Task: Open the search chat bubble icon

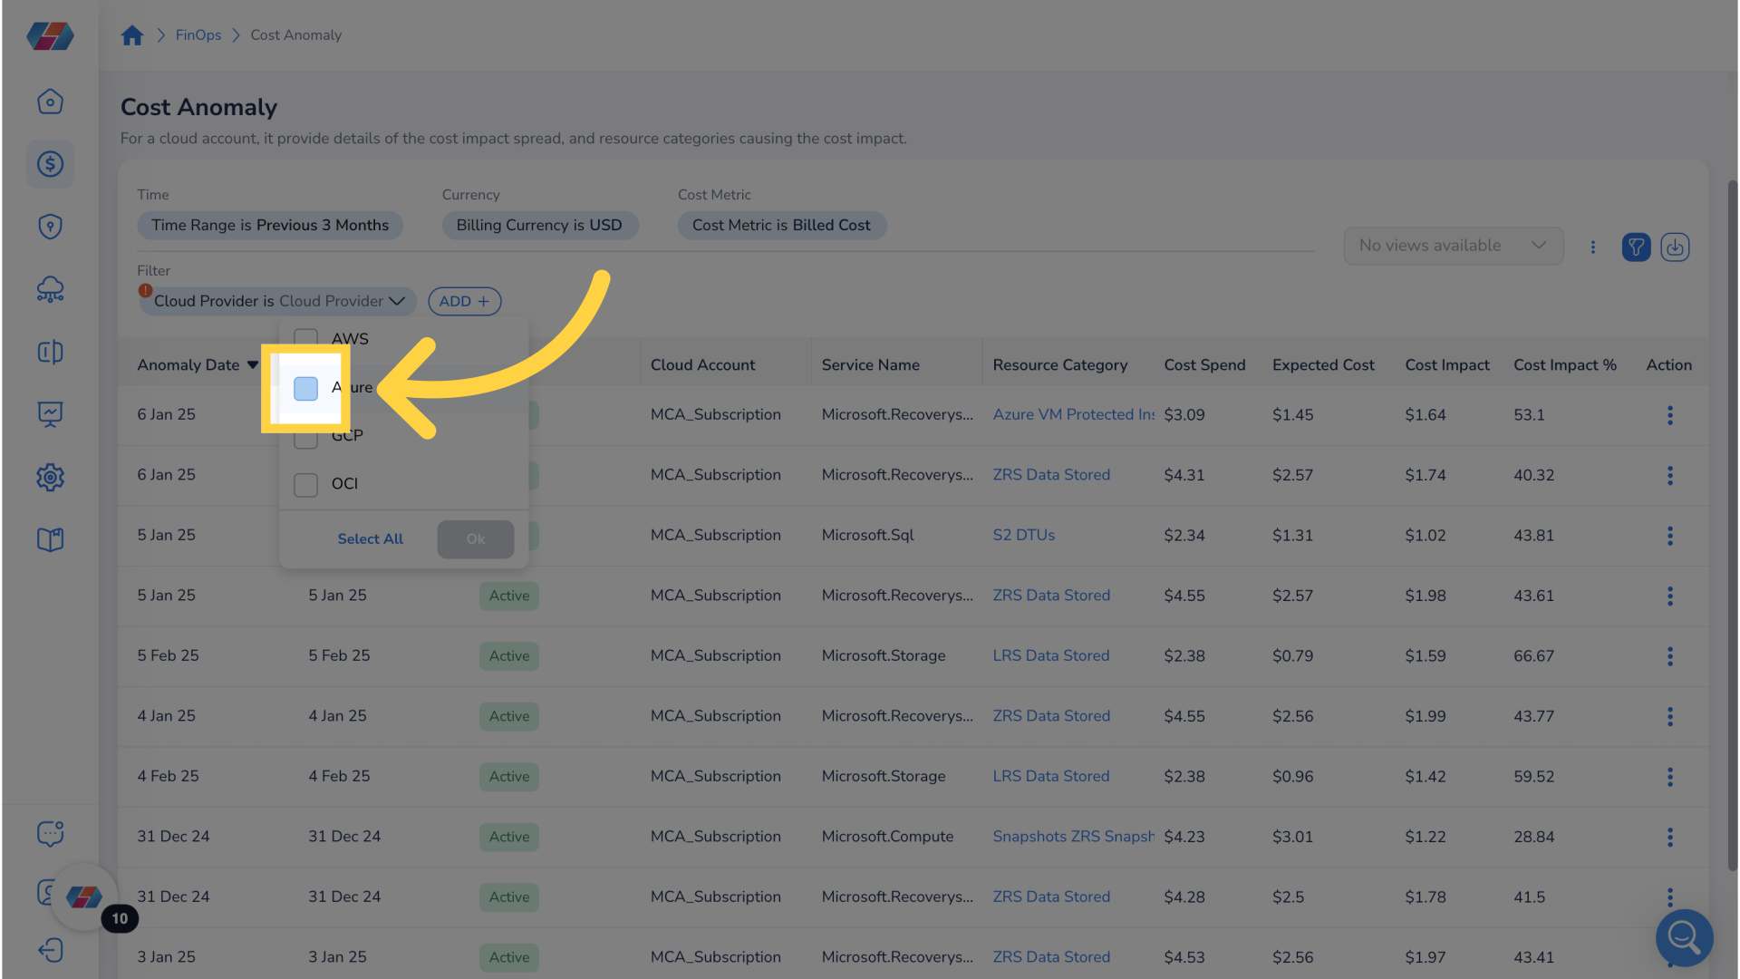Action: (x=1684, y=937)
